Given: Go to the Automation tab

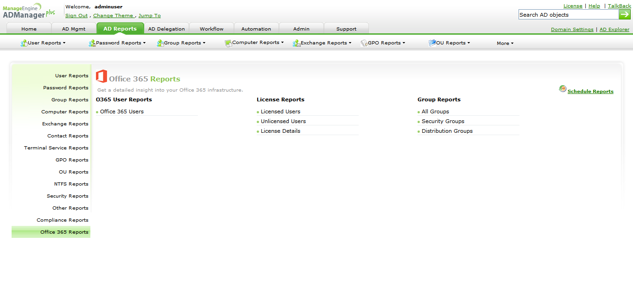Looking at the screenshot, I should click(x=256, y=29).
